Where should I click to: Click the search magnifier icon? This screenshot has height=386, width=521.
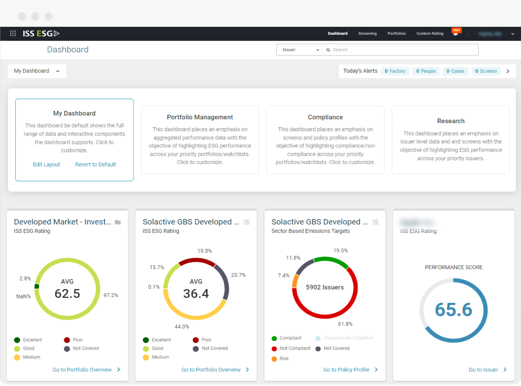point(328,50)
